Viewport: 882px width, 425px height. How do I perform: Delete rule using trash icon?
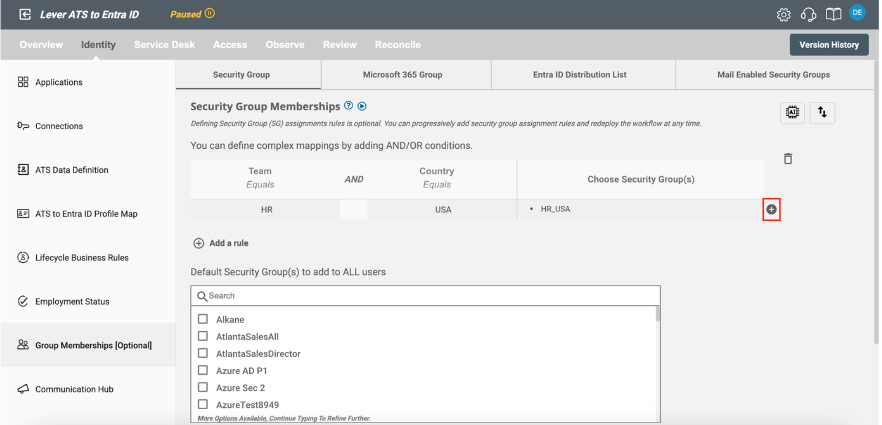[788, 159]
